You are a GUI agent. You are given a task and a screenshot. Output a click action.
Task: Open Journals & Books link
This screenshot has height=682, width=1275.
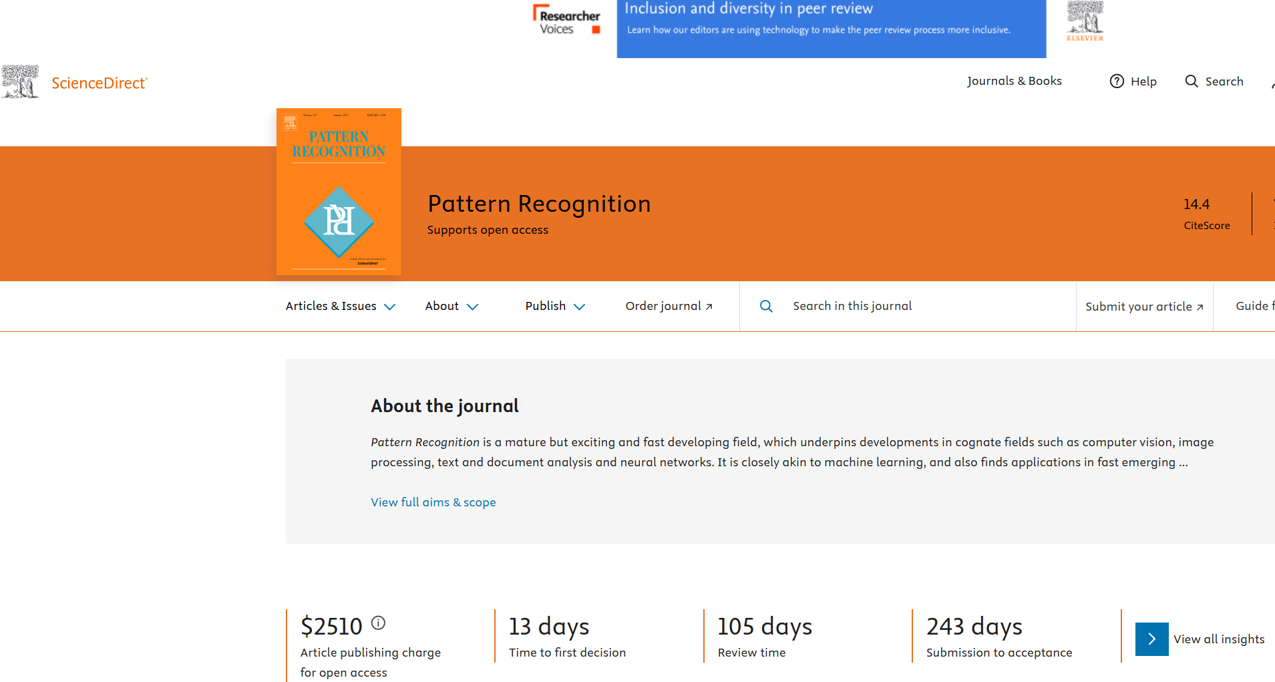pos(1014,81)
